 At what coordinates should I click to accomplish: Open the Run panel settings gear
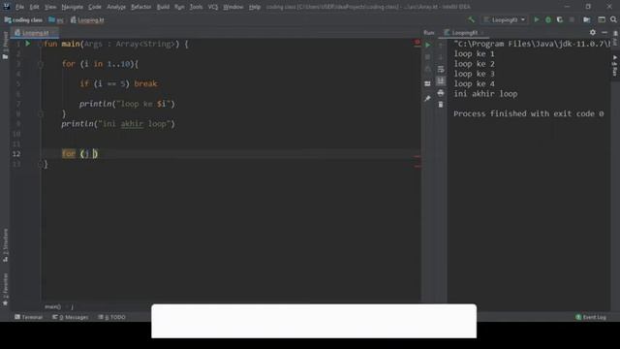point(592,32)
